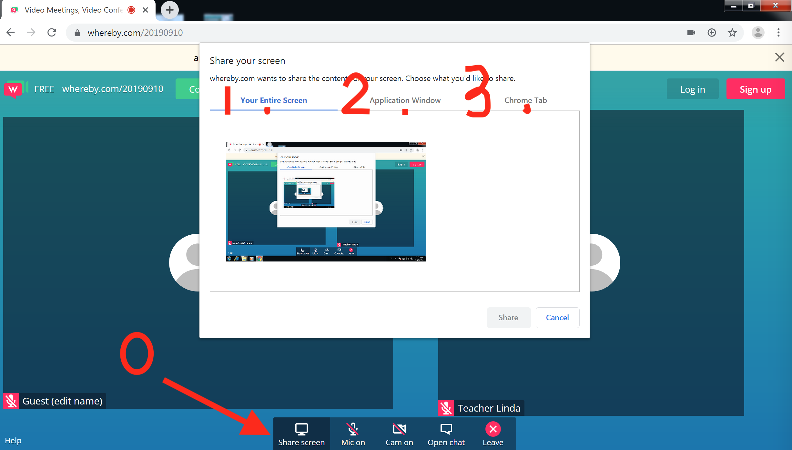The image size is (792, 450).
Task: Select the entire screen preview thumbnail
Action: coord(326,201)
